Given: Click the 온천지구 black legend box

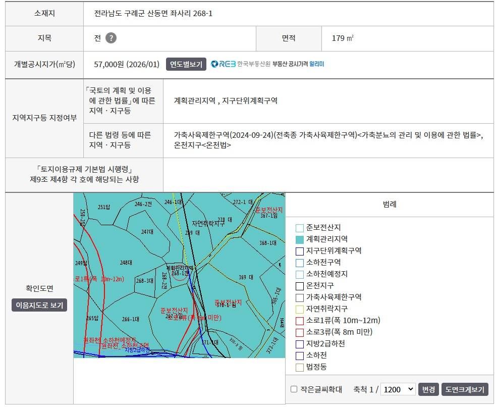Looking at the screenshot, I should tap(300, 286).
